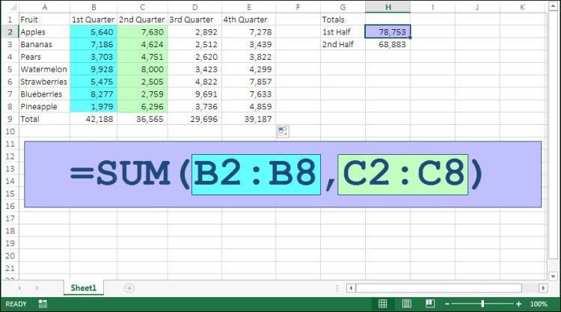Select the 'Blueberries' cell

[x=45, y=94]
